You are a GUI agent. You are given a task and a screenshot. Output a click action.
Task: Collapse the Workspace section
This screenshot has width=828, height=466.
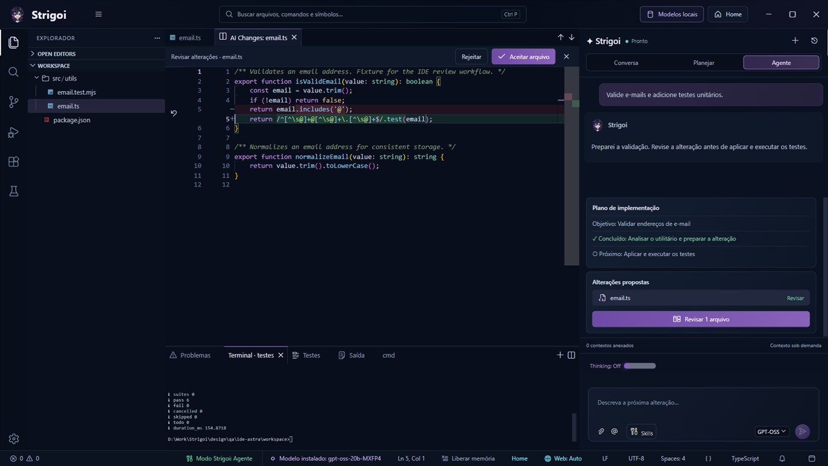click(x=96, y=66)
